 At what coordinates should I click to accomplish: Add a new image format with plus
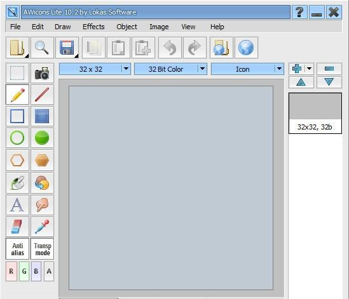pyautogui.click(x=297, y=69)
